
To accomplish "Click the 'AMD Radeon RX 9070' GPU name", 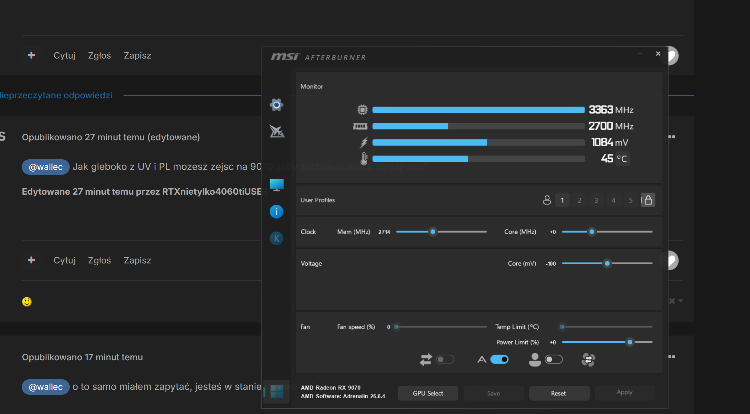I will [331, 388].
